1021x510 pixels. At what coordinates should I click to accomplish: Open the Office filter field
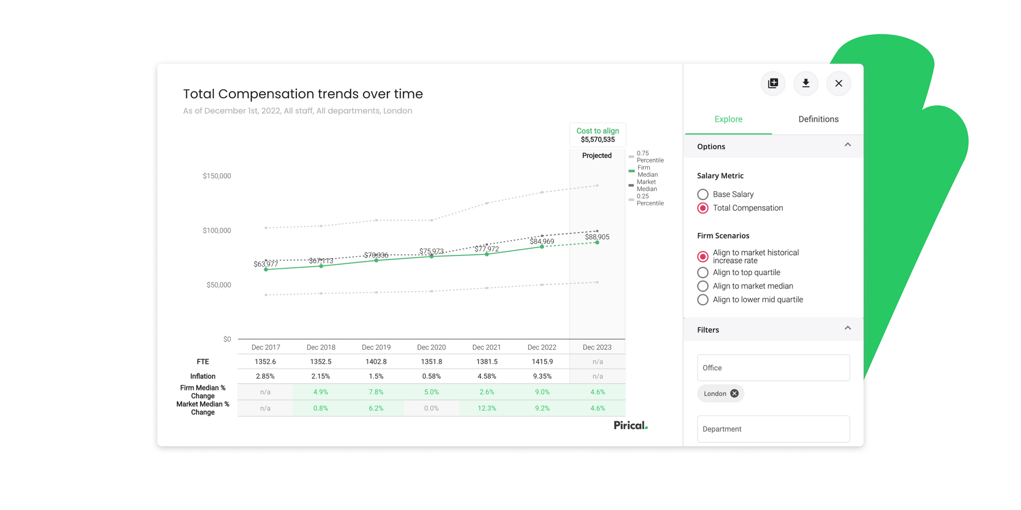[x=773, y=368]
